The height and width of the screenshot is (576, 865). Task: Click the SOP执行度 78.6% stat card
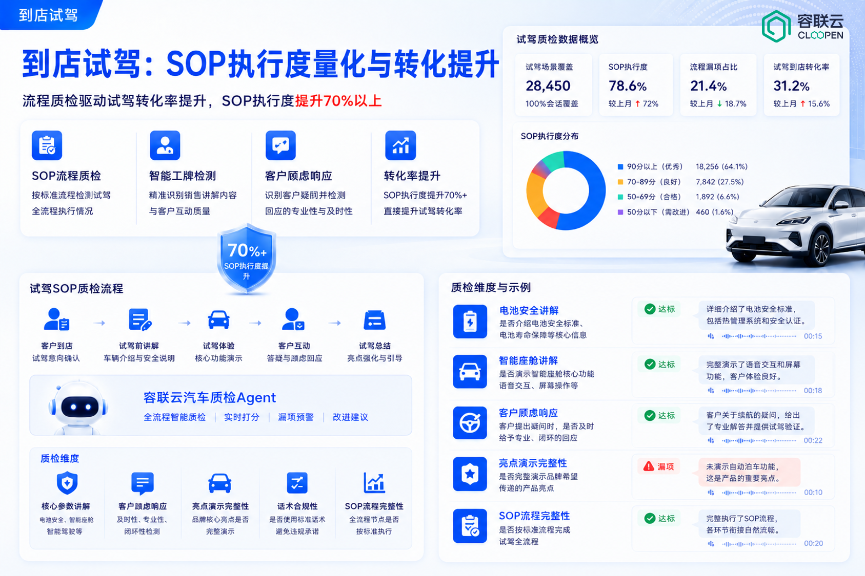pos(636,85)
